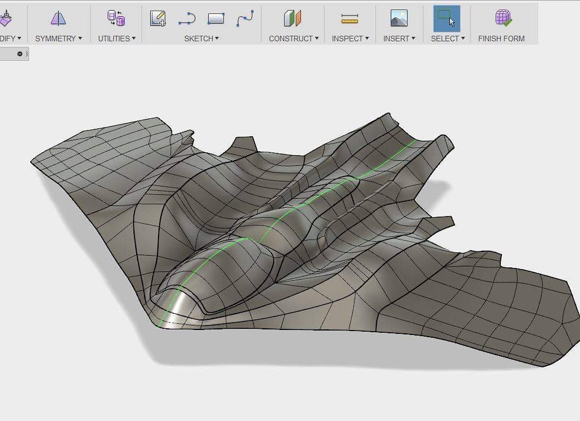580x421 pixels.
Task: Open the SELECT dropdown menu
Action: coord(448,39)
